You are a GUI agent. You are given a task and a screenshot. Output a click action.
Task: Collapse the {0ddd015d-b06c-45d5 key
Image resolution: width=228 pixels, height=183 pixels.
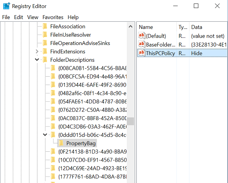(45, 135)
